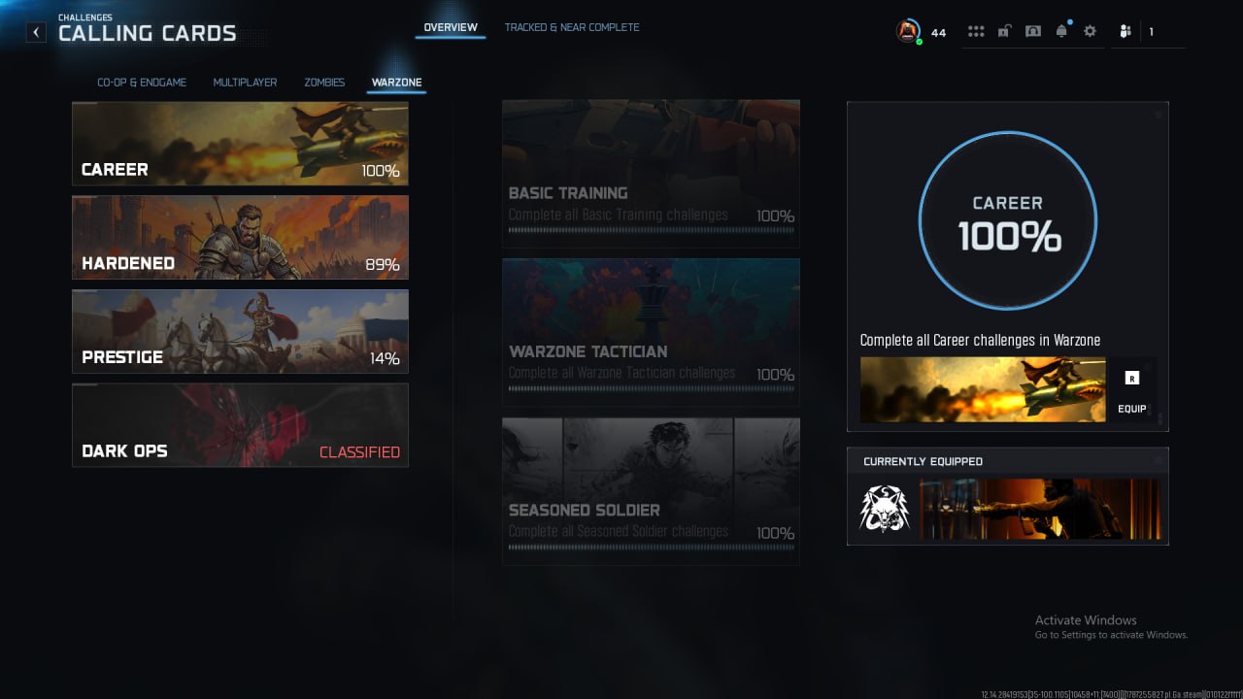Click the Career 100% progress ring
The height and width of the screenshot is (699, 1243).
click(1008, 220)
